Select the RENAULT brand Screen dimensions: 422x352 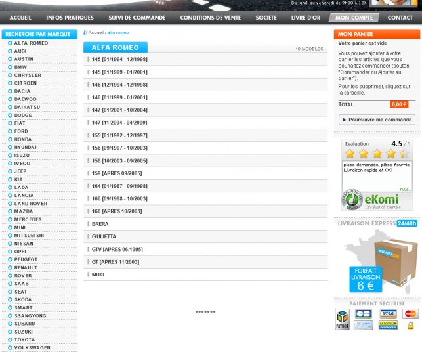pos(26,268)
